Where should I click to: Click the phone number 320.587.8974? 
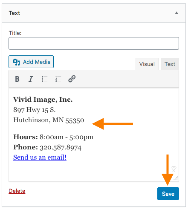pyautogui.click(x=61, y=147)
